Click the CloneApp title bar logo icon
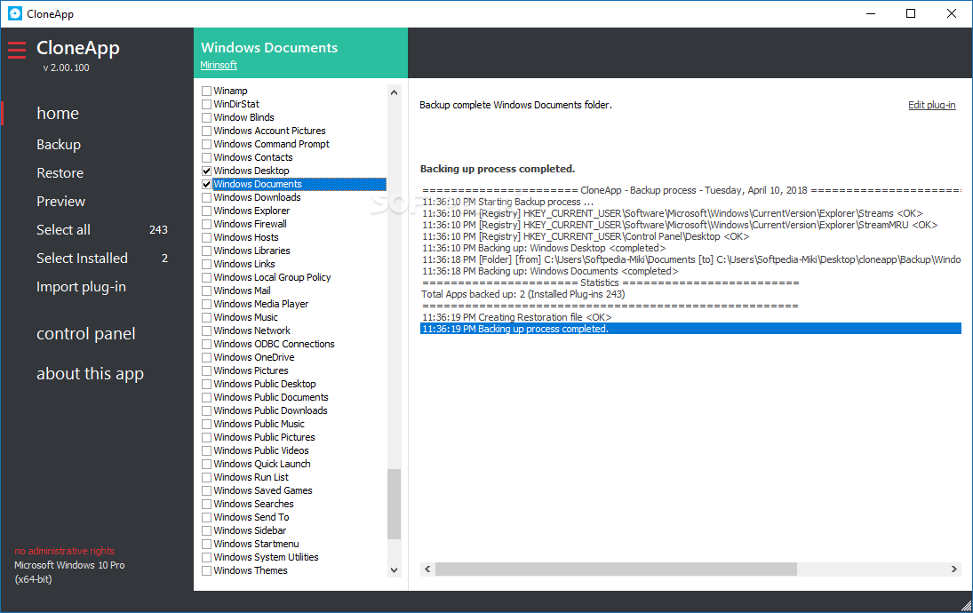This screenshot has height=613, width=973. click(x=14, y=13)
